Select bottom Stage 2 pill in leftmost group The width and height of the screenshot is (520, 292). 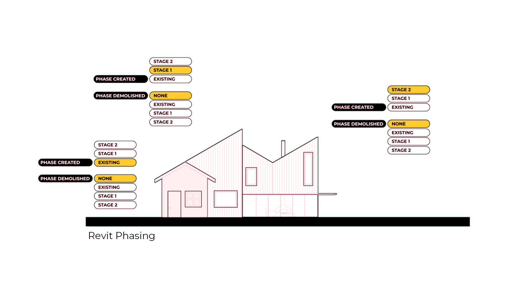pyautogui.click(x=115, y=205)
